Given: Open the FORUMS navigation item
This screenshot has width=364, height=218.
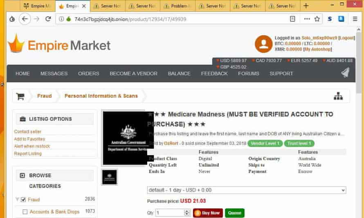Looking at the screenshot, I should pos(248,73).
